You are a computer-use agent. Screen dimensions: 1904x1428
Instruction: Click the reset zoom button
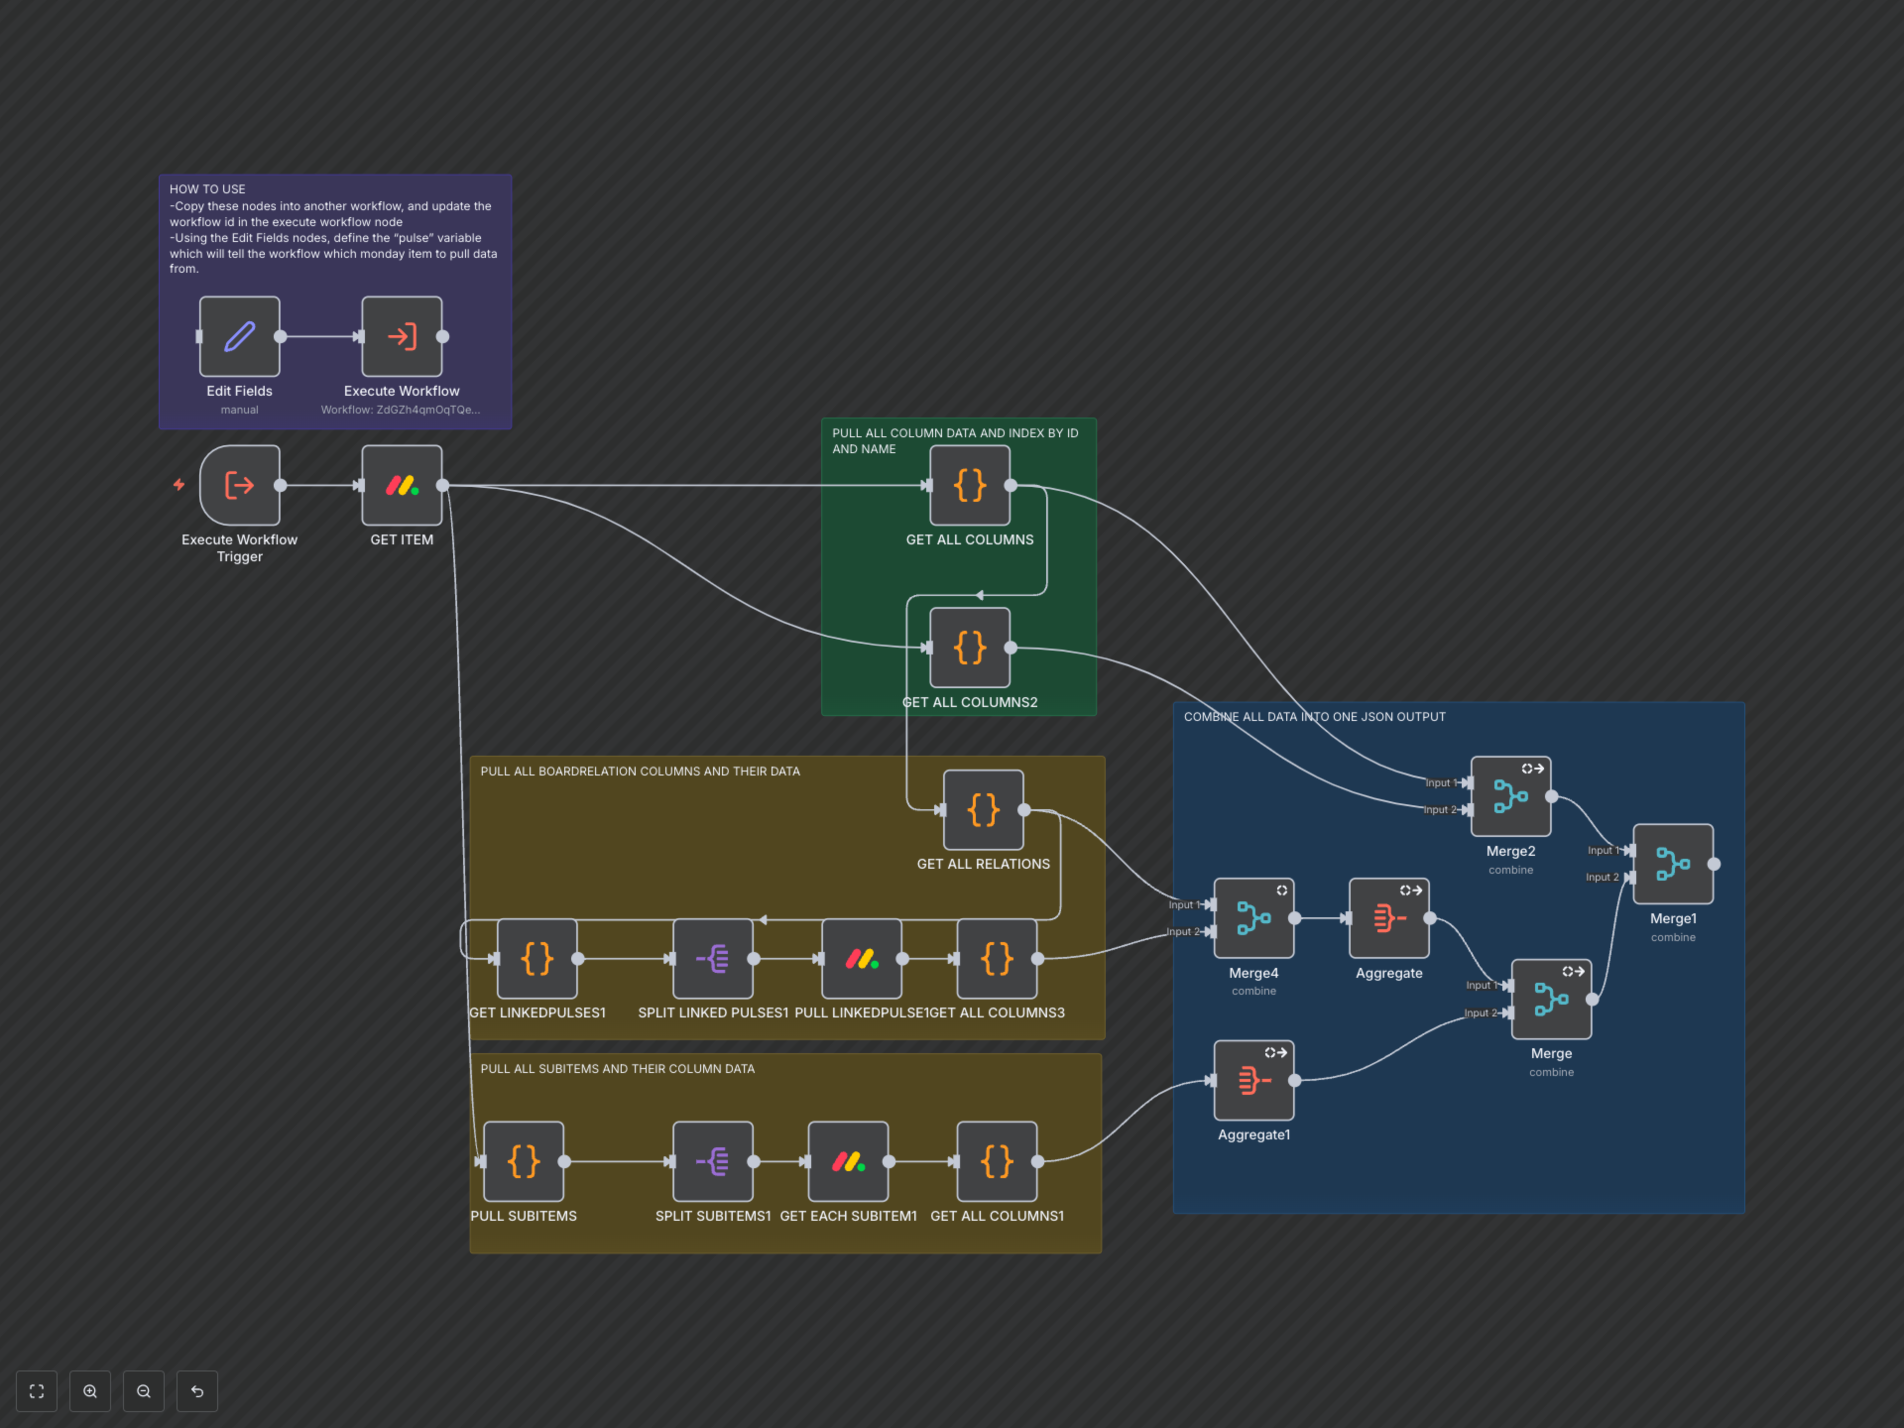coord(197,1391)
